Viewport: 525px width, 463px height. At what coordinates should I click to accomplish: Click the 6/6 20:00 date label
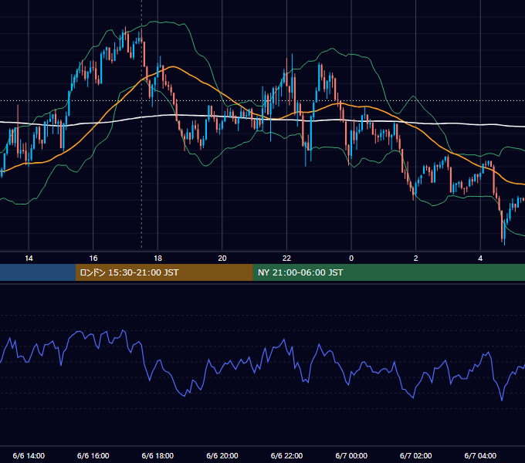coord(222,455)
